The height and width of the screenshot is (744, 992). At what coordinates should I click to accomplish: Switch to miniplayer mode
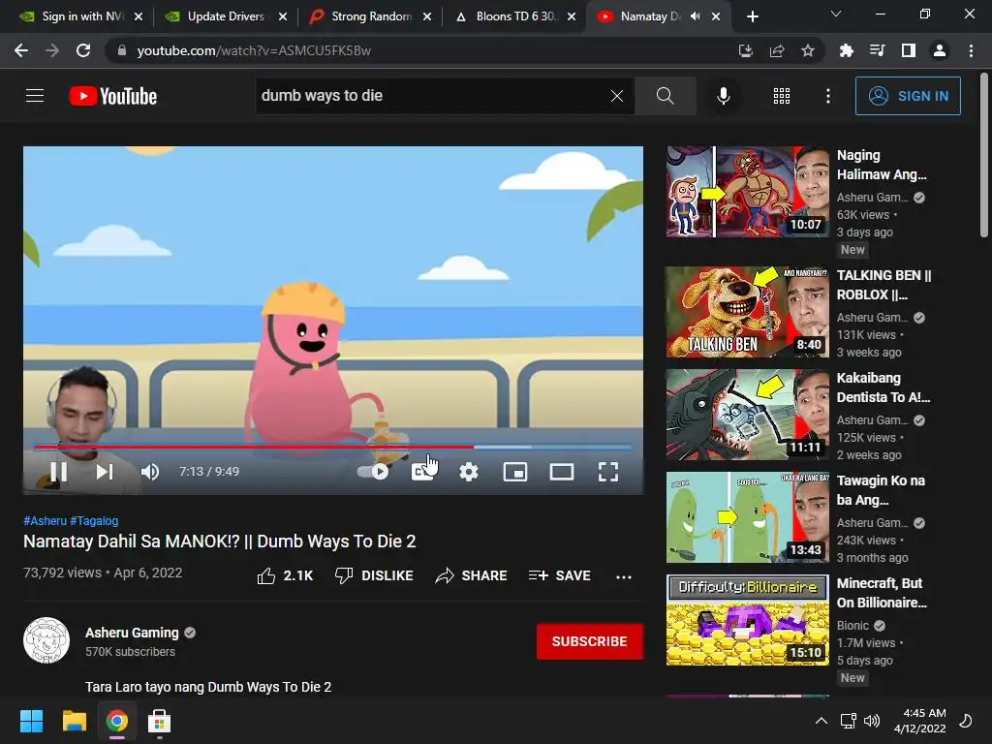[x=515, y=472]
